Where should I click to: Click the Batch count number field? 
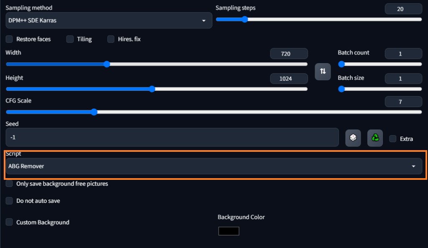click(403, 54)
